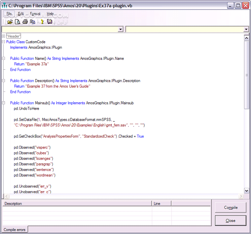Select the Compile errors tab
251x234 pixels.
point(15,229)
